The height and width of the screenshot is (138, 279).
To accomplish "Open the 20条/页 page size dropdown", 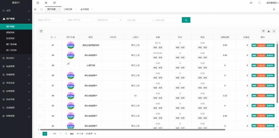I will pos(91,134).
